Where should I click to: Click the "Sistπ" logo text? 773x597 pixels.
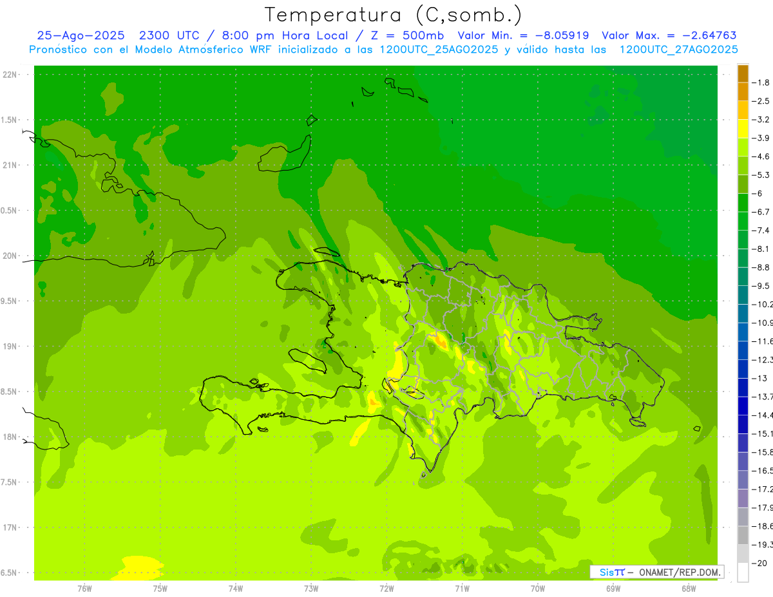coord(611,572)
